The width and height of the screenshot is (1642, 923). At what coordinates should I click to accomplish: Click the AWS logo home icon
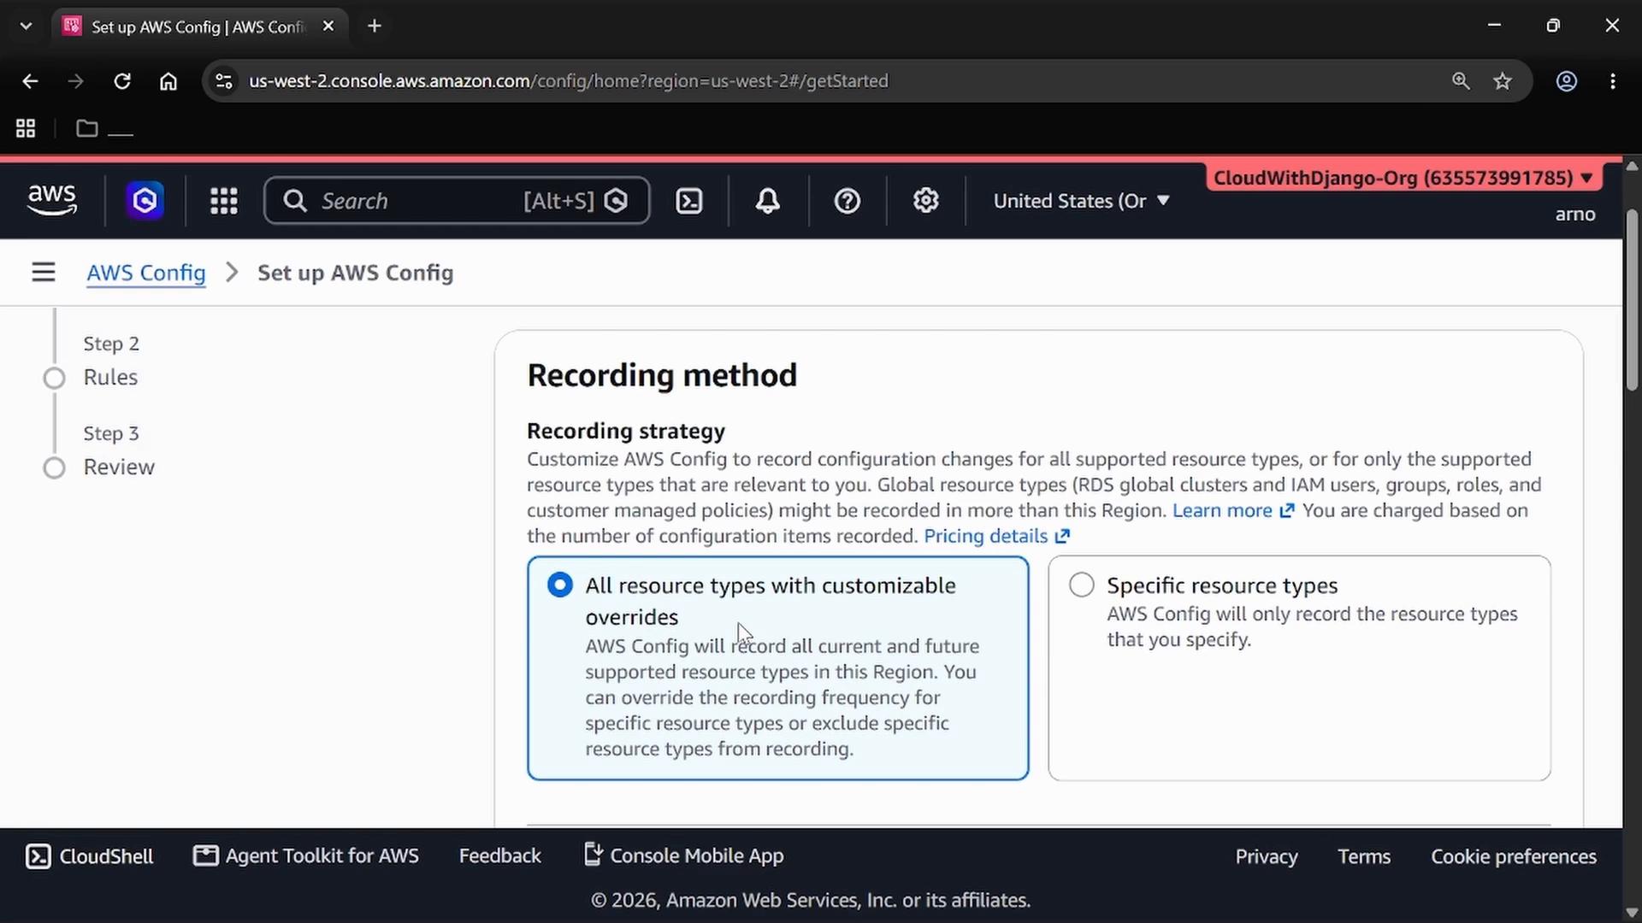52,200
